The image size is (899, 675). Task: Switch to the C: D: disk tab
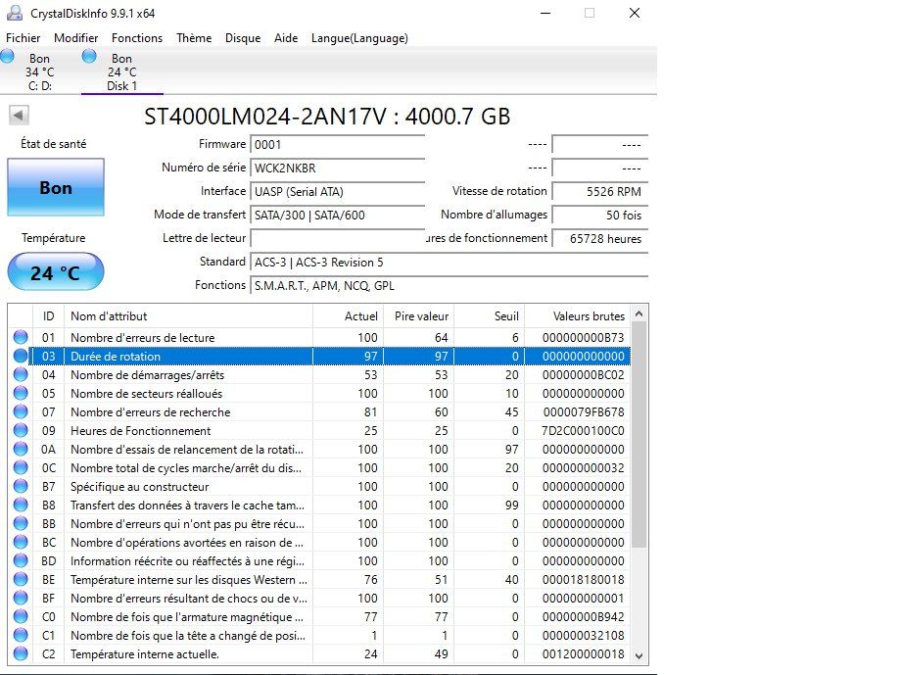39,72
